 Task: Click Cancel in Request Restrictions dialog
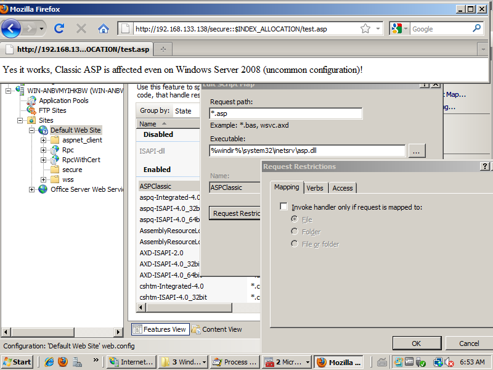[469, 343]
